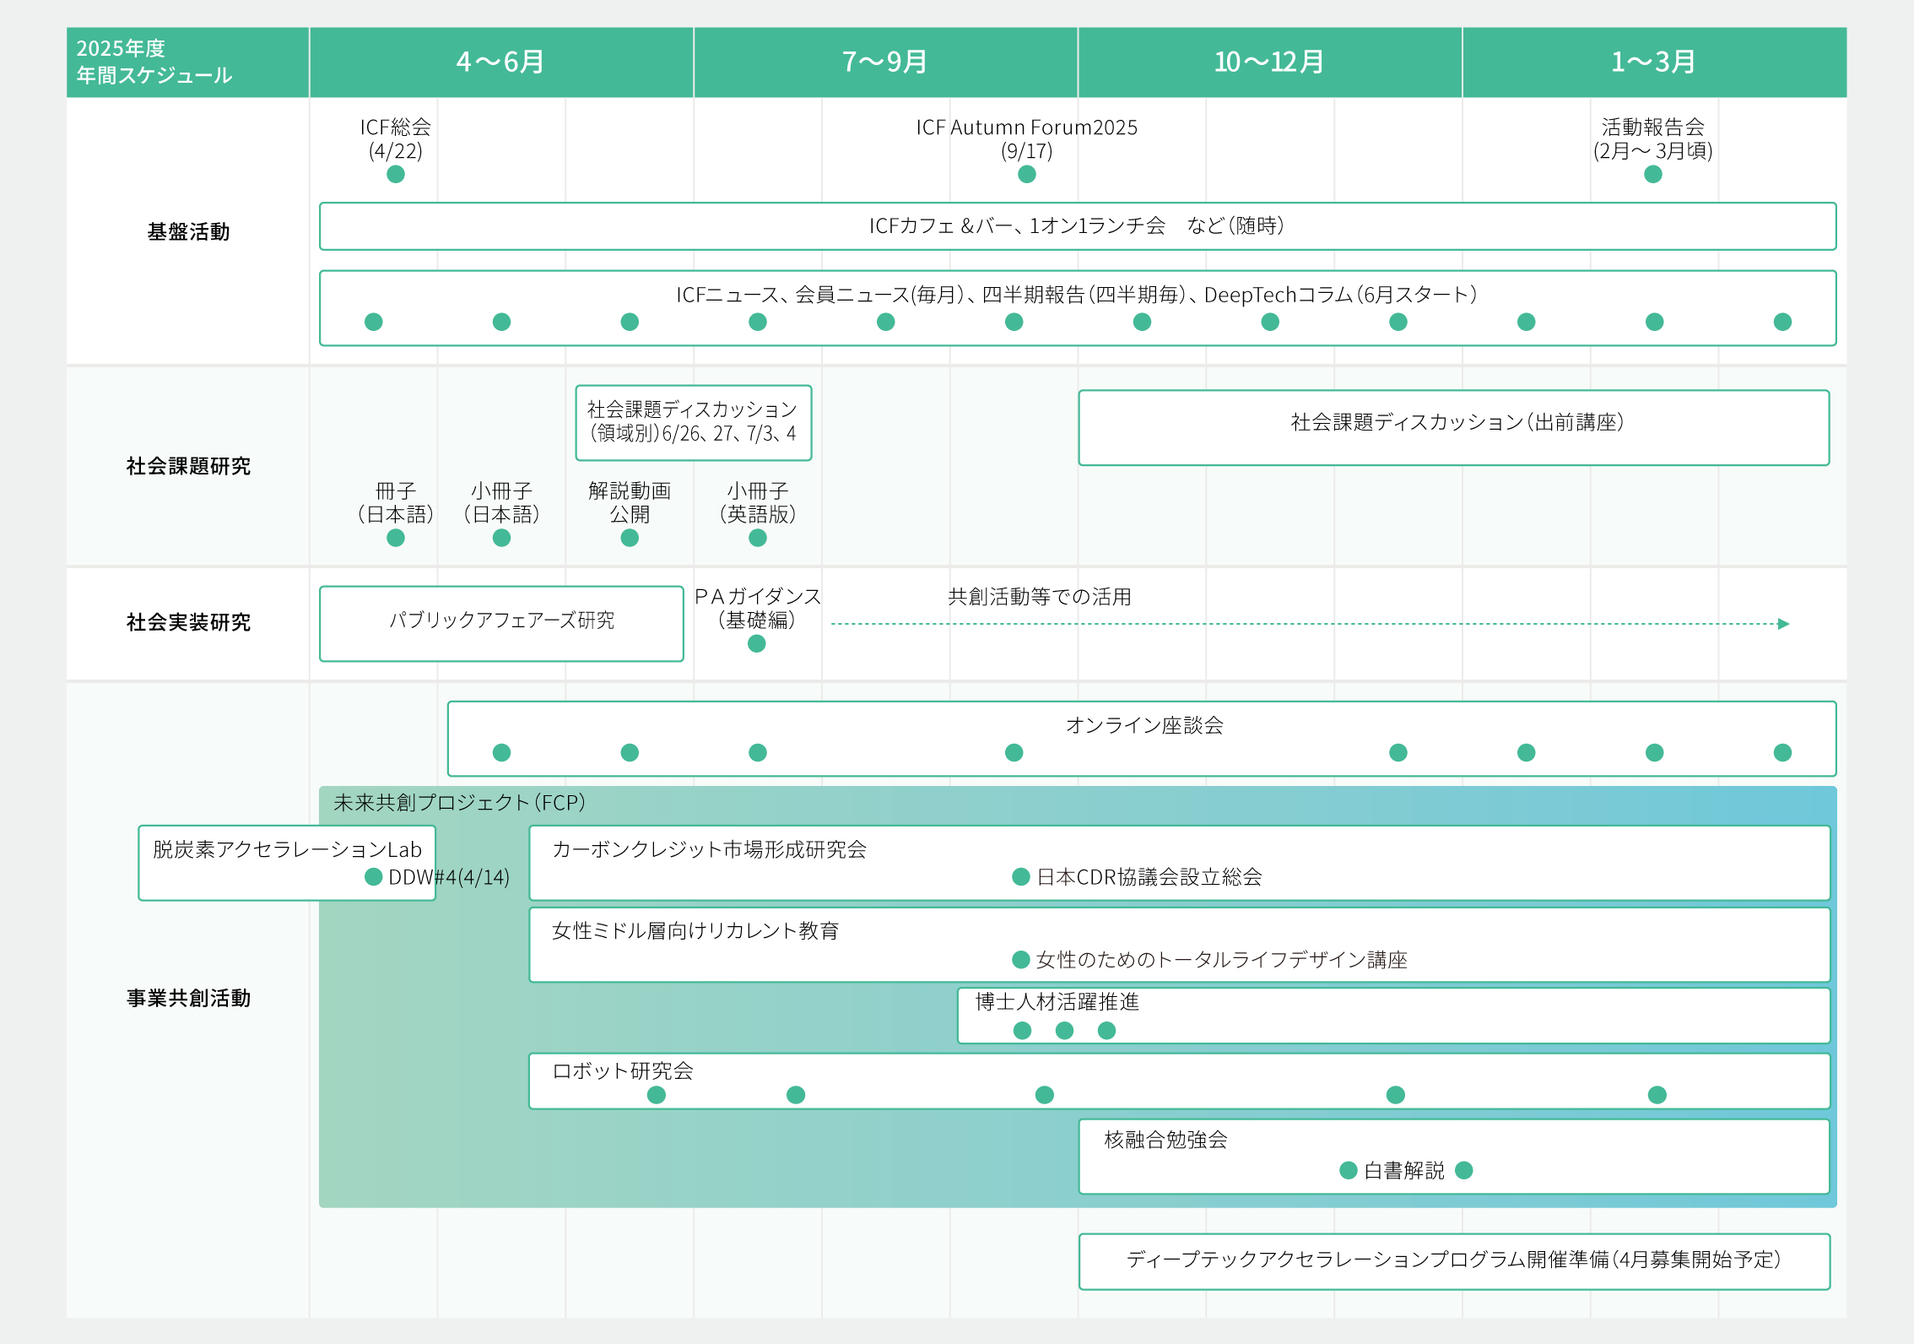Click the 活動報告会 milestone dot

1652,175
